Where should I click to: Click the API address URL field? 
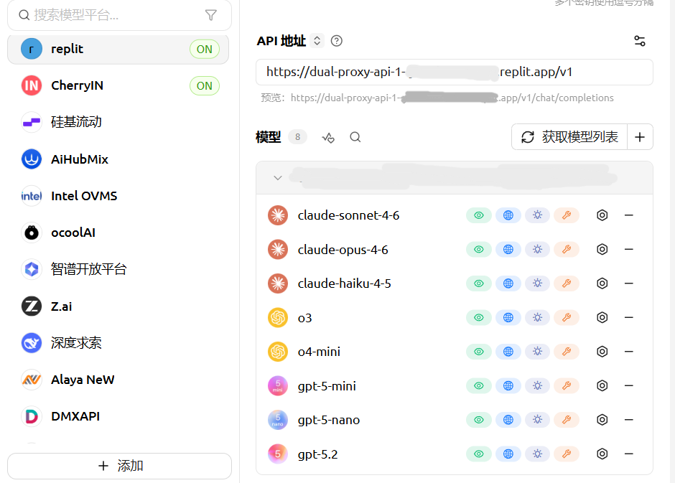coord(455,72)
